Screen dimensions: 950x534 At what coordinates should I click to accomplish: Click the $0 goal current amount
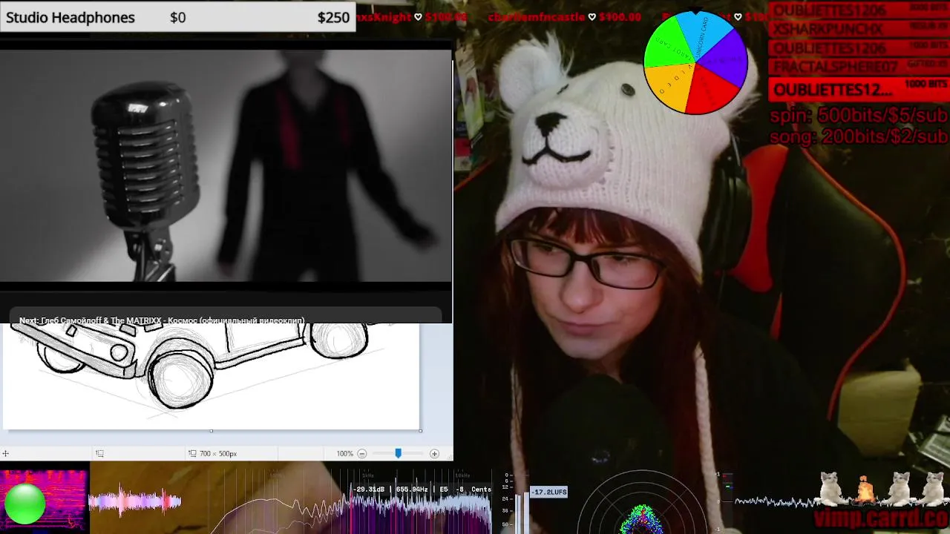(x=177, y=18)
